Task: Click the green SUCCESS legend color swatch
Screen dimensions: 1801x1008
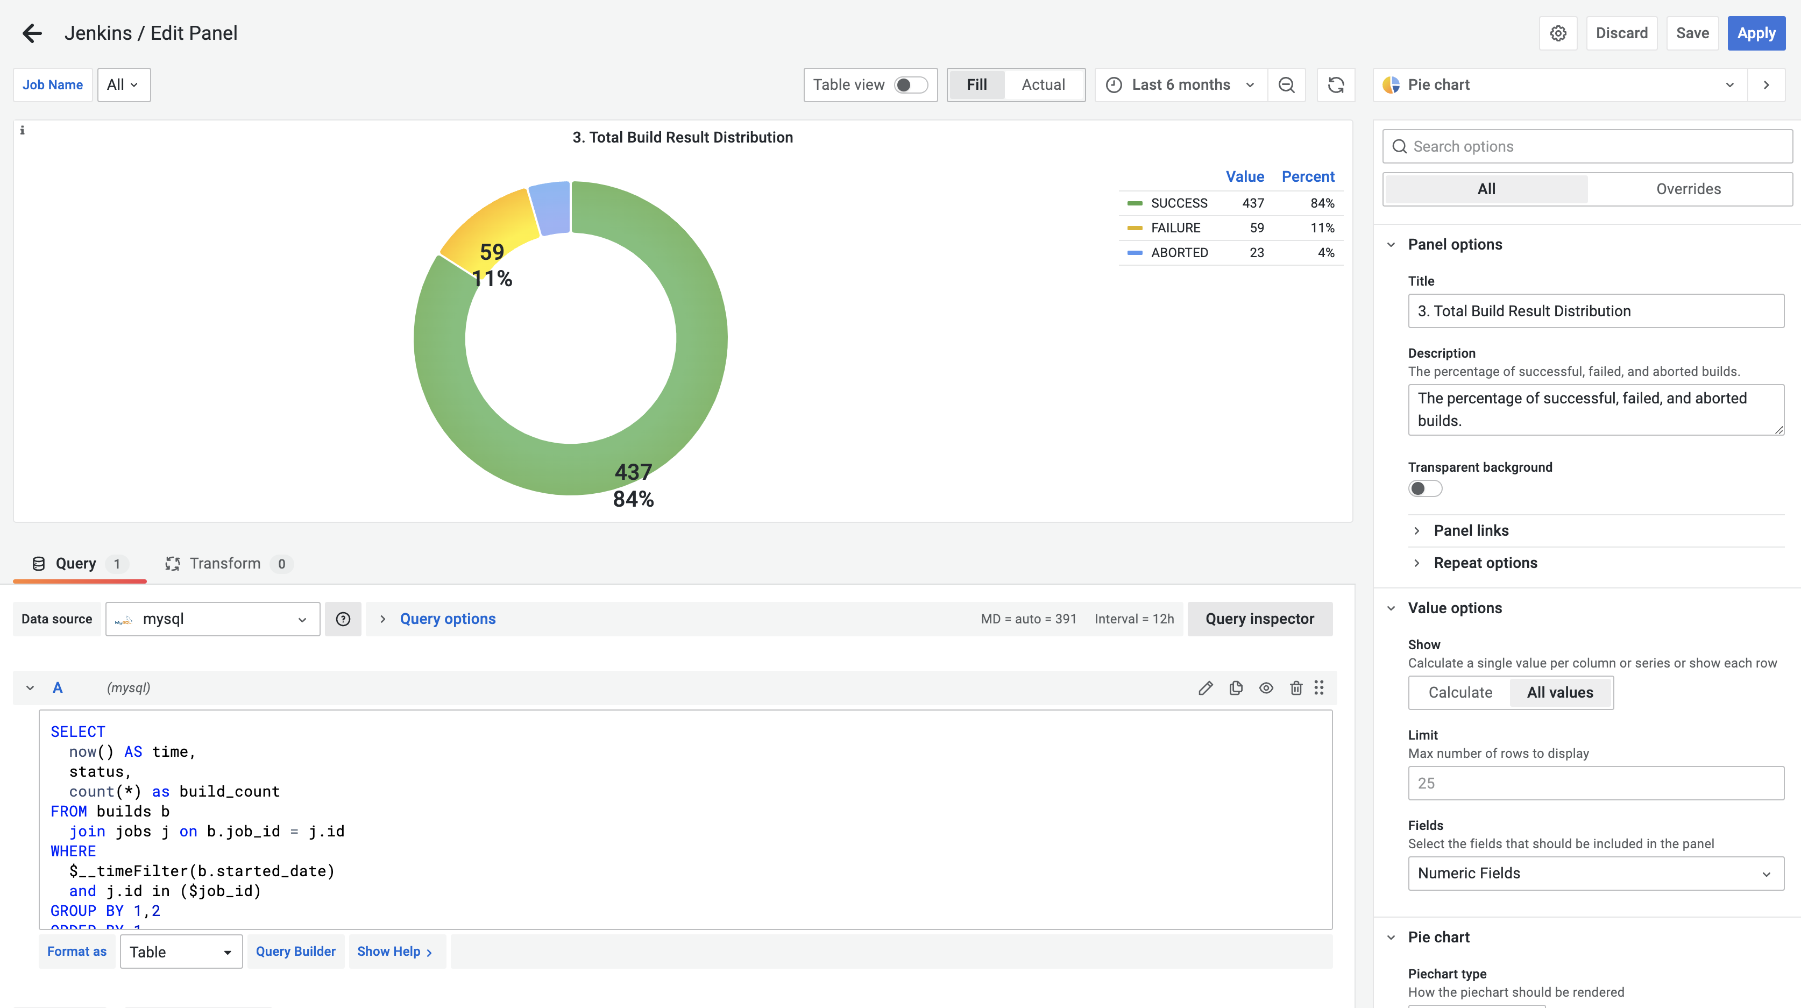Action: click(1135, 203)
